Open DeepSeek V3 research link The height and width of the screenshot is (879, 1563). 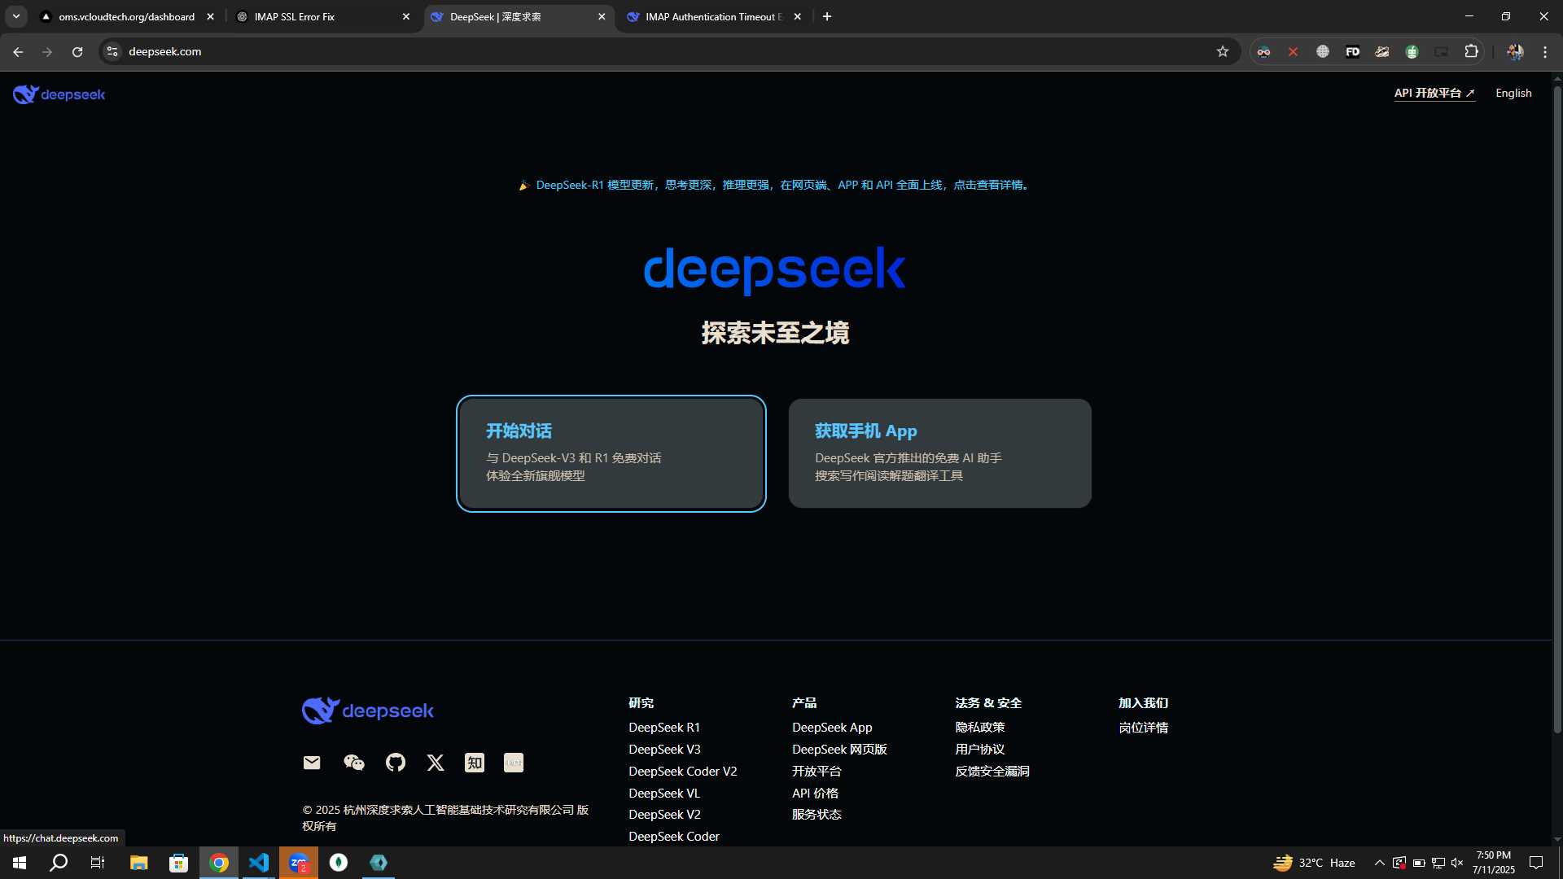[664, 750]
